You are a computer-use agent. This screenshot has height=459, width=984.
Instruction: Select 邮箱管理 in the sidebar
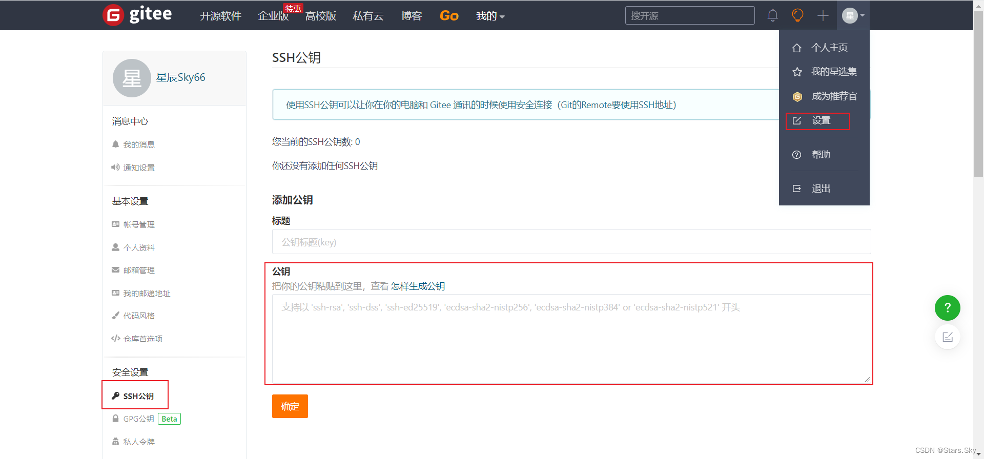139,270
